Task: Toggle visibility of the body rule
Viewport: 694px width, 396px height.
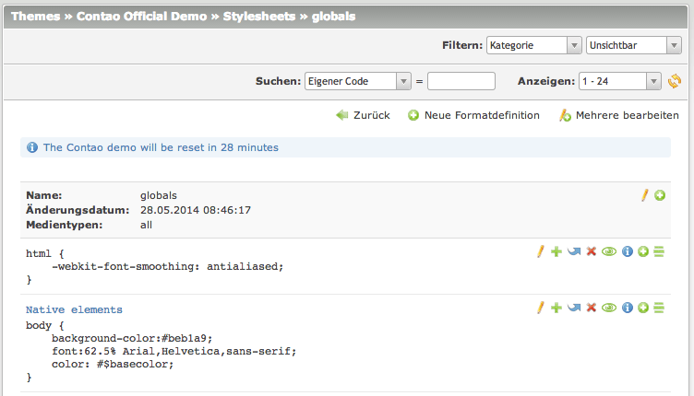Action: click(x=609, y=308)
